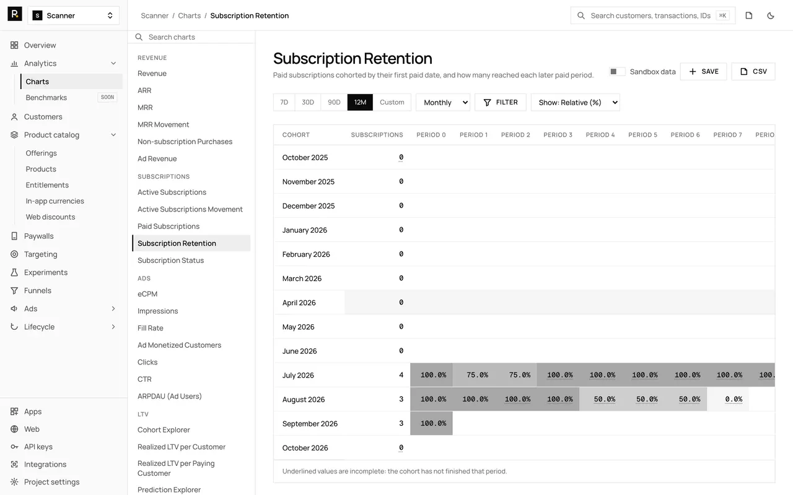793x495 pixels.
Task: Expand the Ads sidebar chevron
Action: (113, 309)
